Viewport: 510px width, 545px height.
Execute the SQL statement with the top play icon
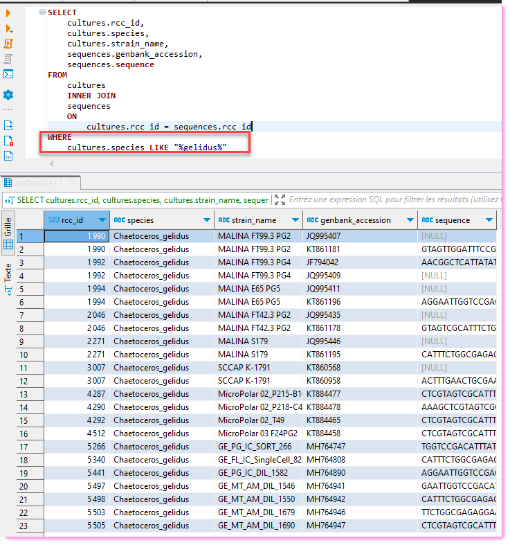coord(8,13)
